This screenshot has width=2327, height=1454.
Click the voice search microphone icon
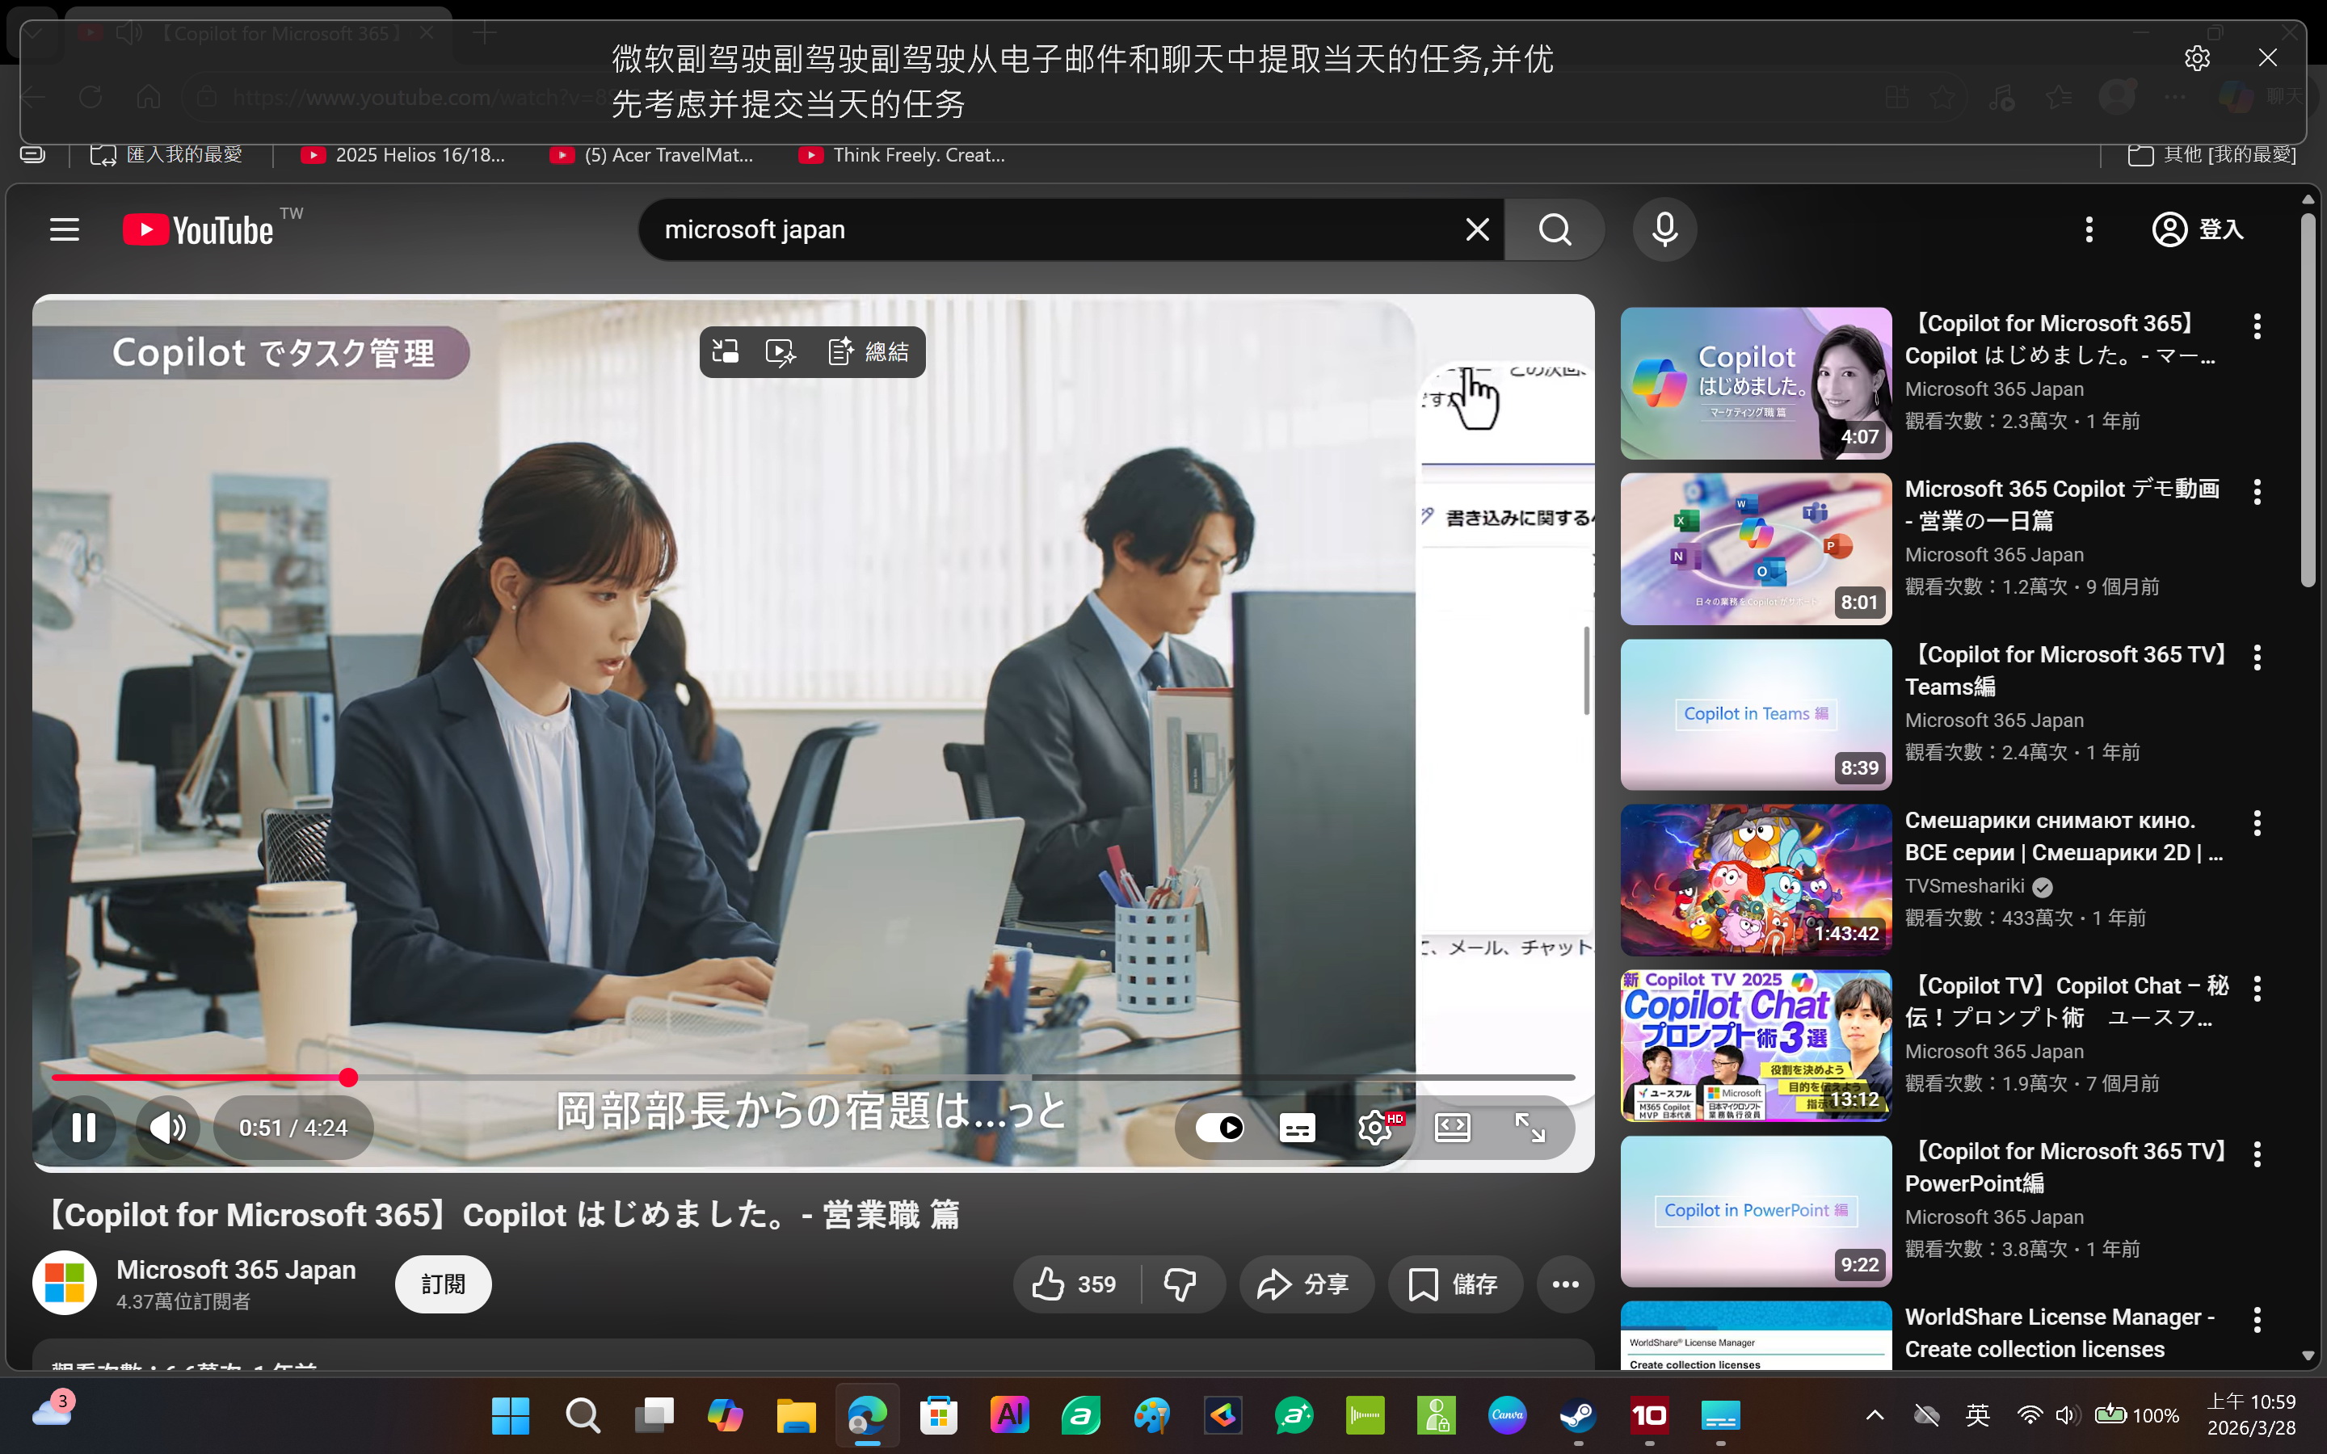tap(1664, 230)
